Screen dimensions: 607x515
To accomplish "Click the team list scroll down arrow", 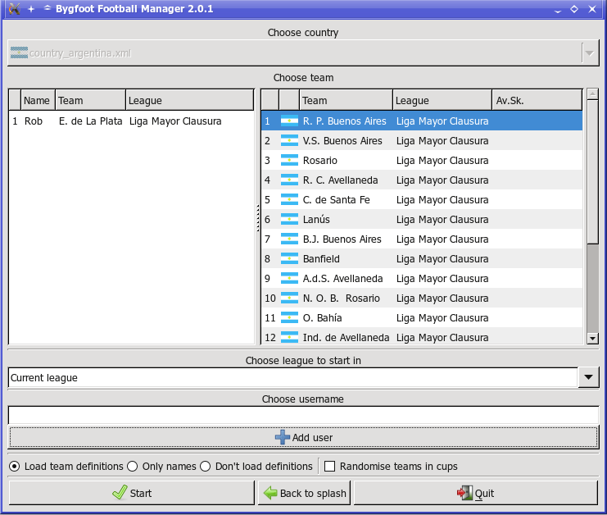I will click(x=593, y=339).
